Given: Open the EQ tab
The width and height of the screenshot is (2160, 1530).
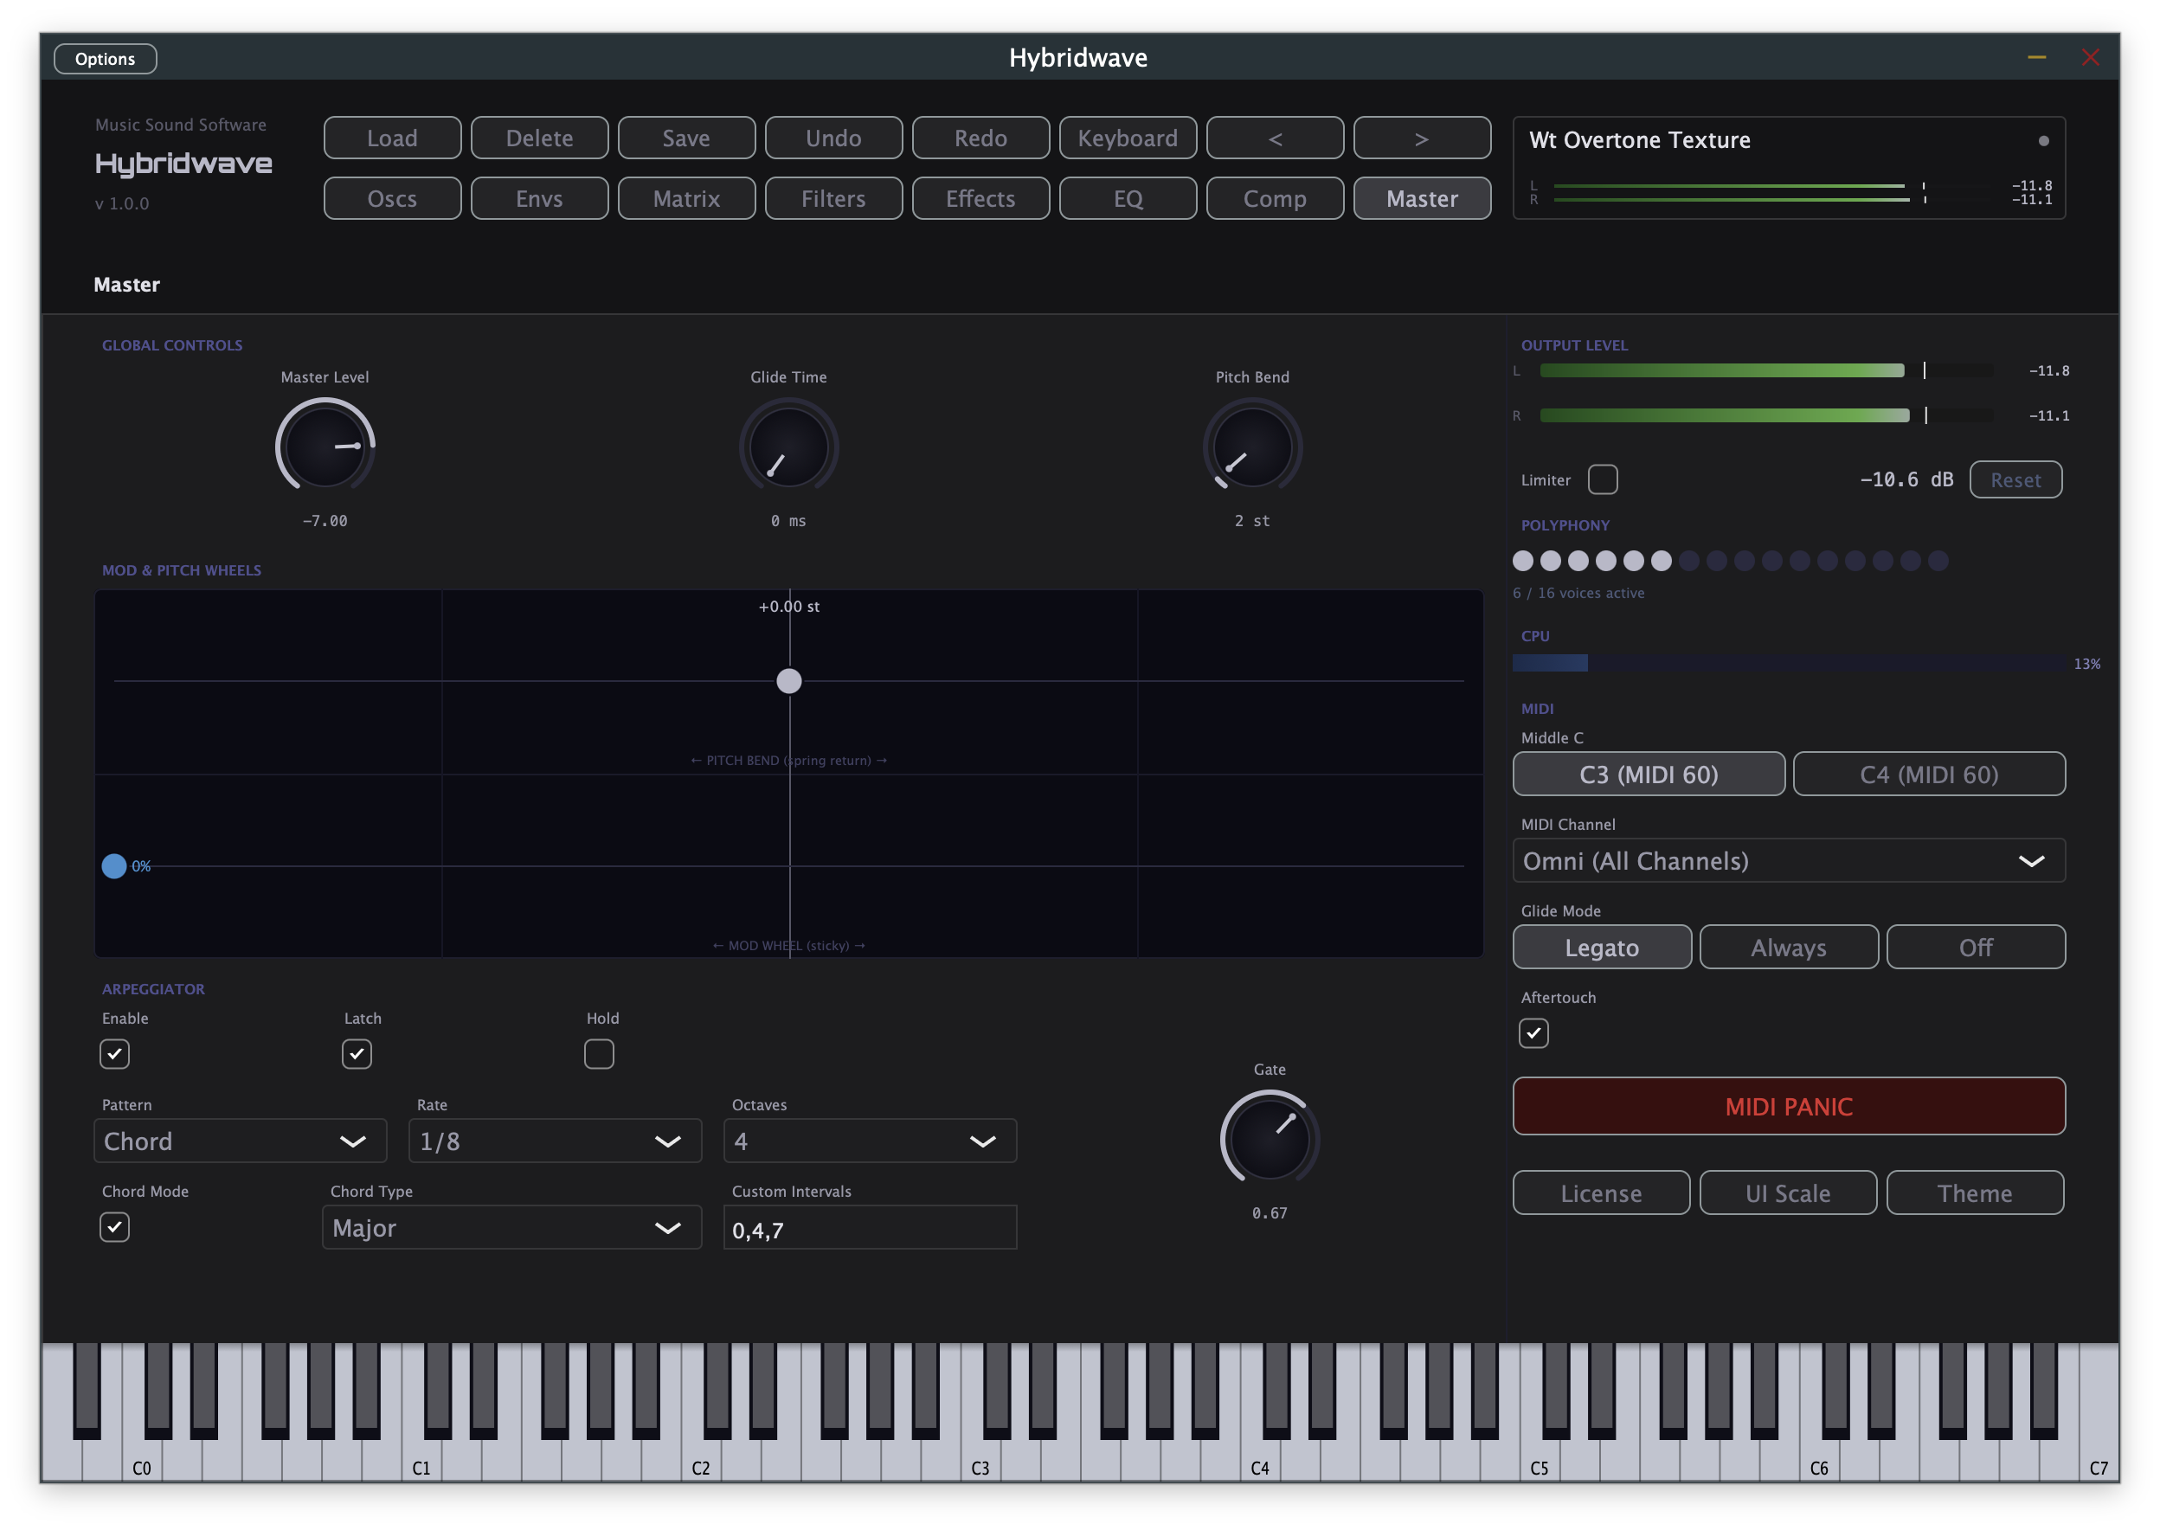Looking at the screenshot, I should click(x=1127, y=198).
